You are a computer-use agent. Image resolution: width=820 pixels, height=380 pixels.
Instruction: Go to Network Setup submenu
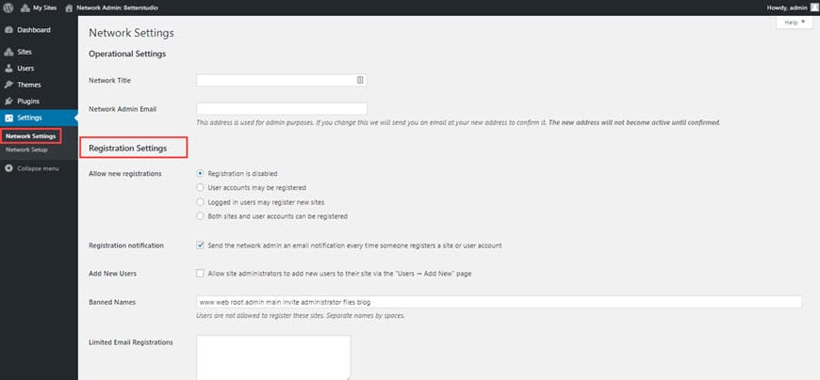26,150
